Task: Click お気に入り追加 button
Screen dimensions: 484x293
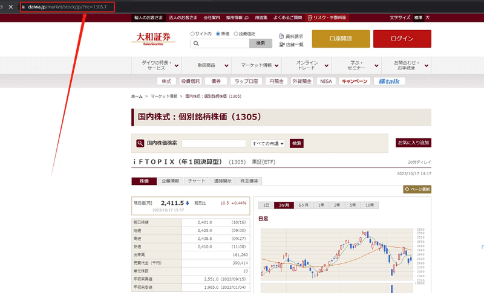Action: pos(413,143)
